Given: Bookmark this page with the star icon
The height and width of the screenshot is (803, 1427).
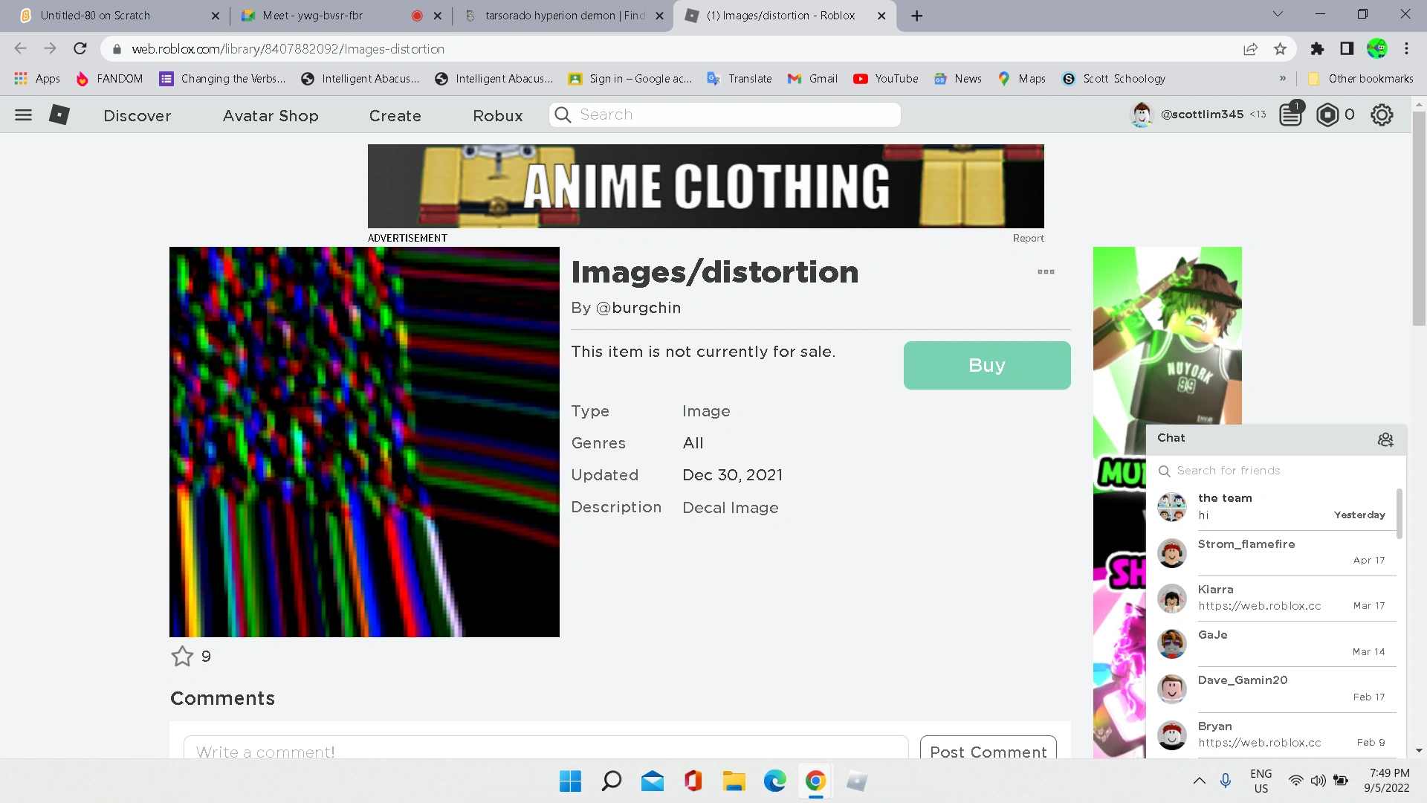Looking at the screenshot, I should point(1280,49).
